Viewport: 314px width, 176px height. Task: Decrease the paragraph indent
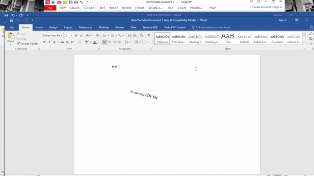point(130,35)
